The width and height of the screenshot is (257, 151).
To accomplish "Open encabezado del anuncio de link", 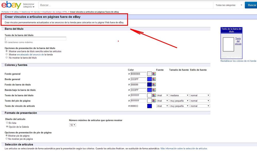I will 30,55.
